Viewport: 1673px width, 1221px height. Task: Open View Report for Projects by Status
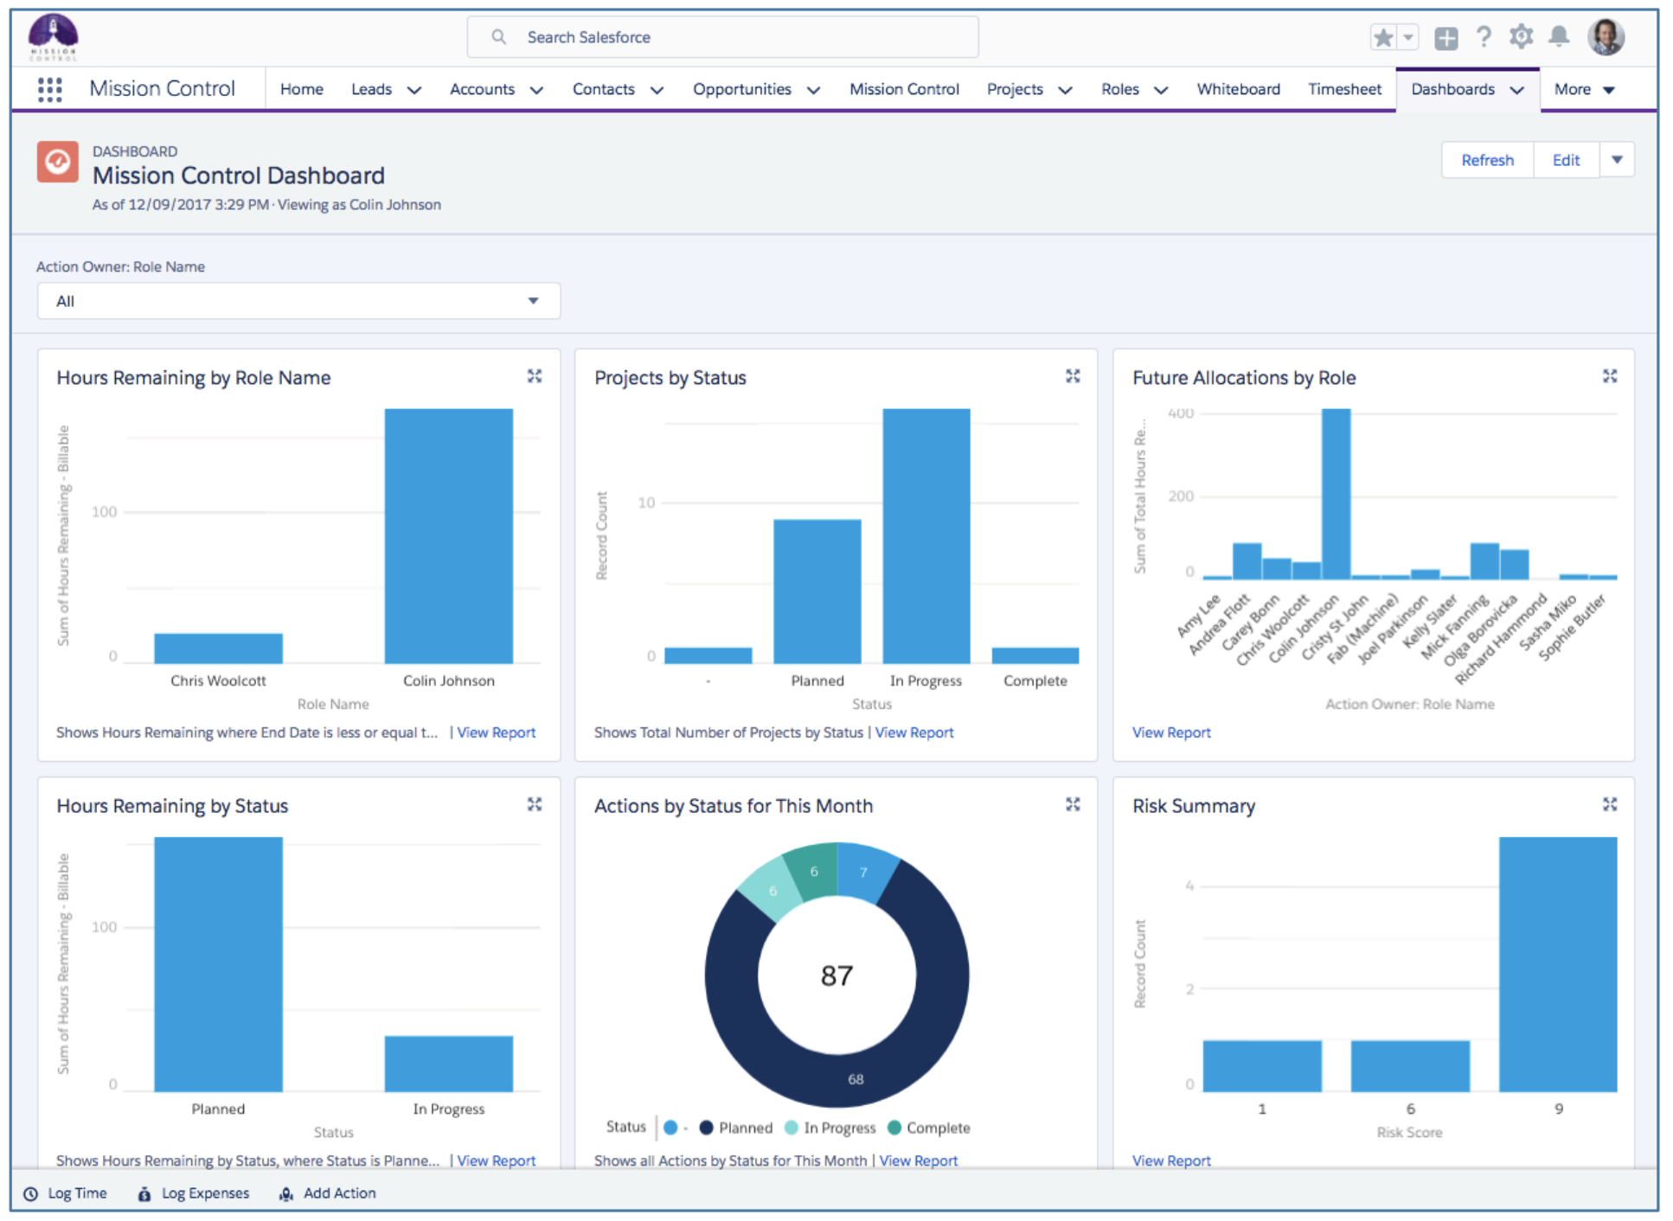coord(914,732)
